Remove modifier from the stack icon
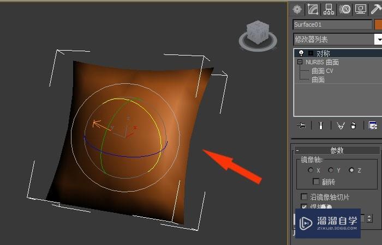 point(353,126)
